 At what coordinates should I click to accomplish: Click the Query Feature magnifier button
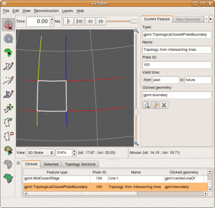tap(147, 105)
